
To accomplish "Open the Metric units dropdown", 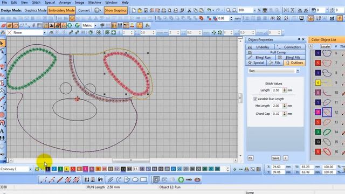I will pos(95,25).
